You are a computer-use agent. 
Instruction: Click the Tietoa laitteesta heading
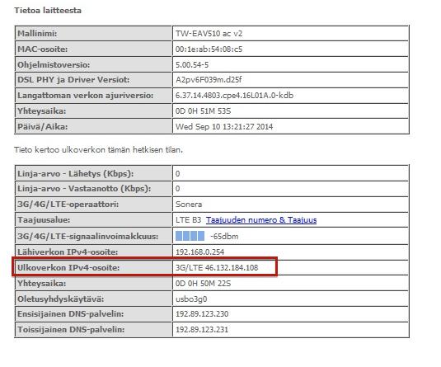[48, 11]
